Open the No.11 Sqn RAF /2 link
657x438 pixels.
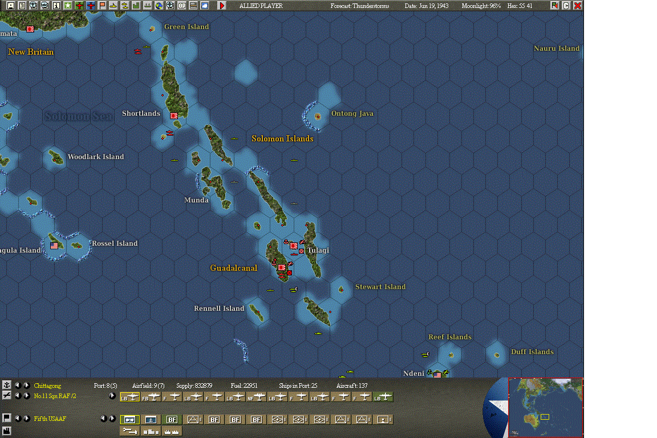[x=55, y=396]
